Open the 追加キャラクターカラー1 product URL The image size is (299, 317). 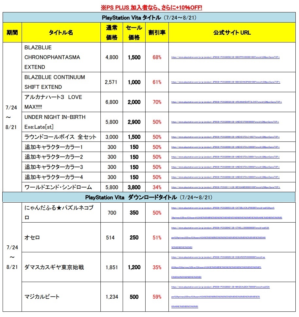tap(225, 147)
